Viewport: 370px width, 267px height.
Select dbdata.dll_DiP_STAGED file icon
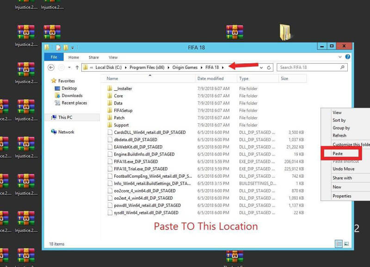point(110,140)
